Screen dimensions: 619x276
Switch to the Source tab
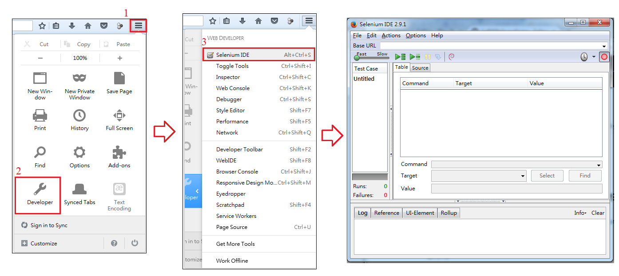420,68
